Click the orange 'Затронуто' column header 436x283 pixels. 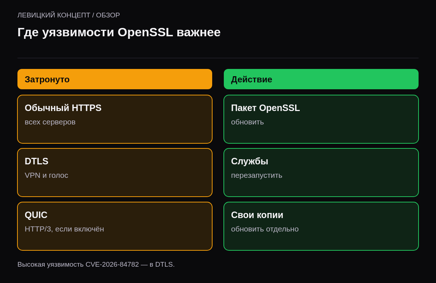[x=115, y=79]
